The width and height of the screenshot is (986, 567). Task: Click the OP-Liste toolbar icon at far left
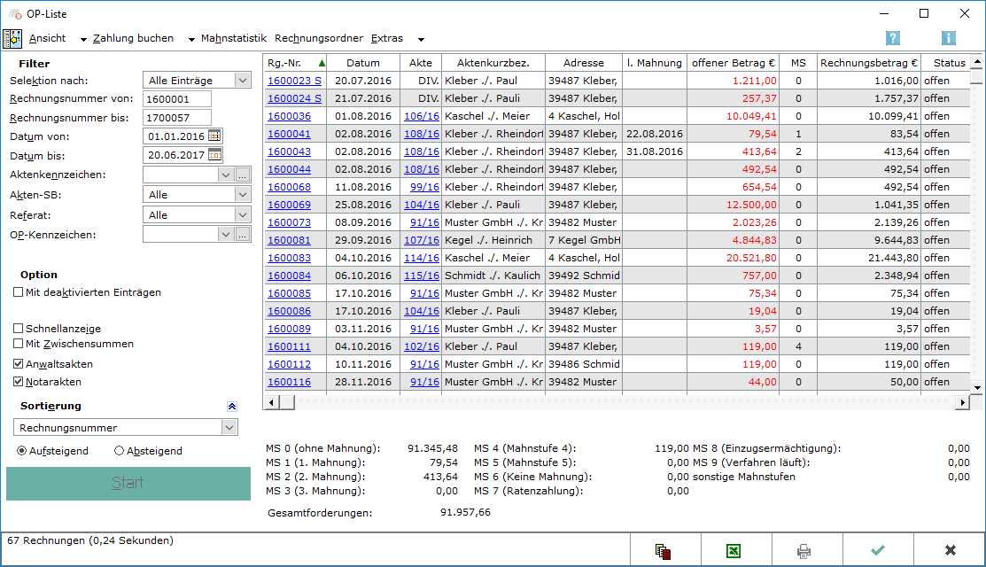click(12, 39)
